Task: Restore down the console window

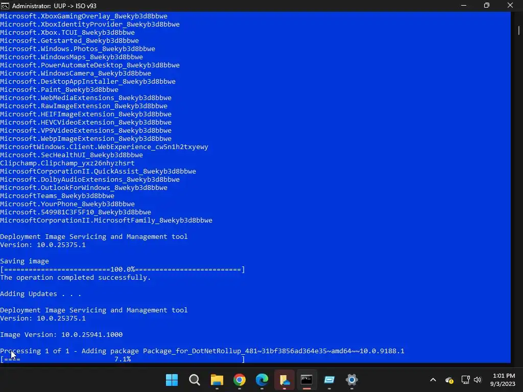Action: point(487,6)
